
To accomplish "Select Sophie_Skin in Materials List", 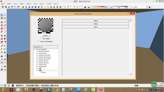I will [x=43, y=65].
